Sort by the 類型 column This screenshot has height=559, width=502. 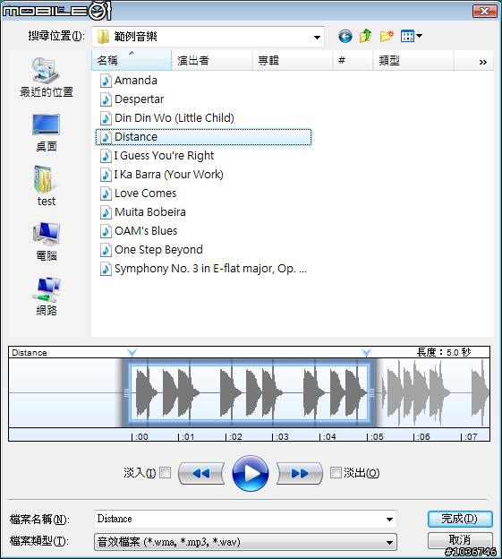tap(413, 61)
